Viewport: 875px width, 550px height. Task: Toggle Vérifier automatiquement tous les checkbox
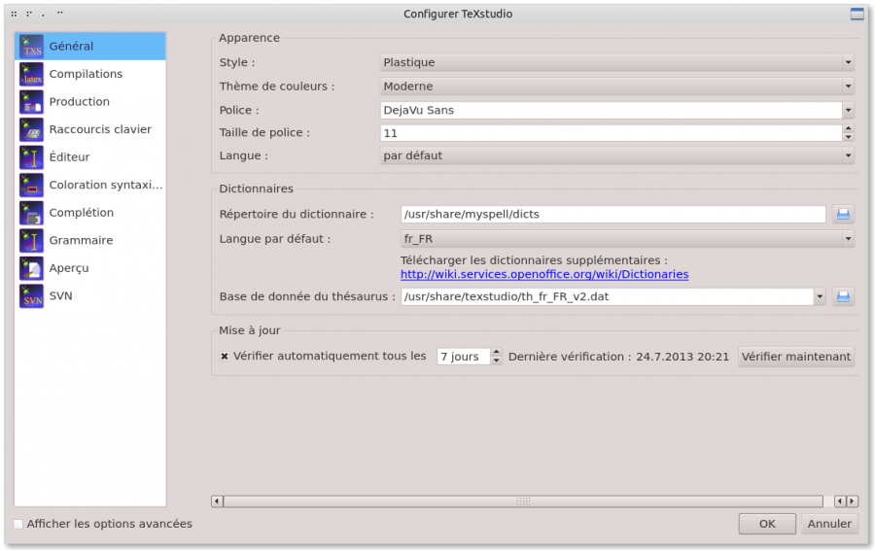click(x=225, y=357)
